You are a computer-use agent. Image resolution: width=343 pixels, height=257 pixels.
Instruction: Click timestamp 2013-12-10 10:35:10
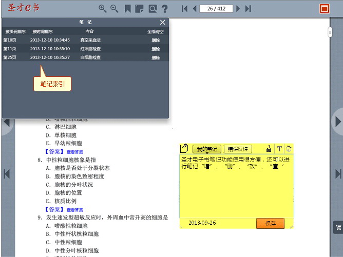coord(50,49)
